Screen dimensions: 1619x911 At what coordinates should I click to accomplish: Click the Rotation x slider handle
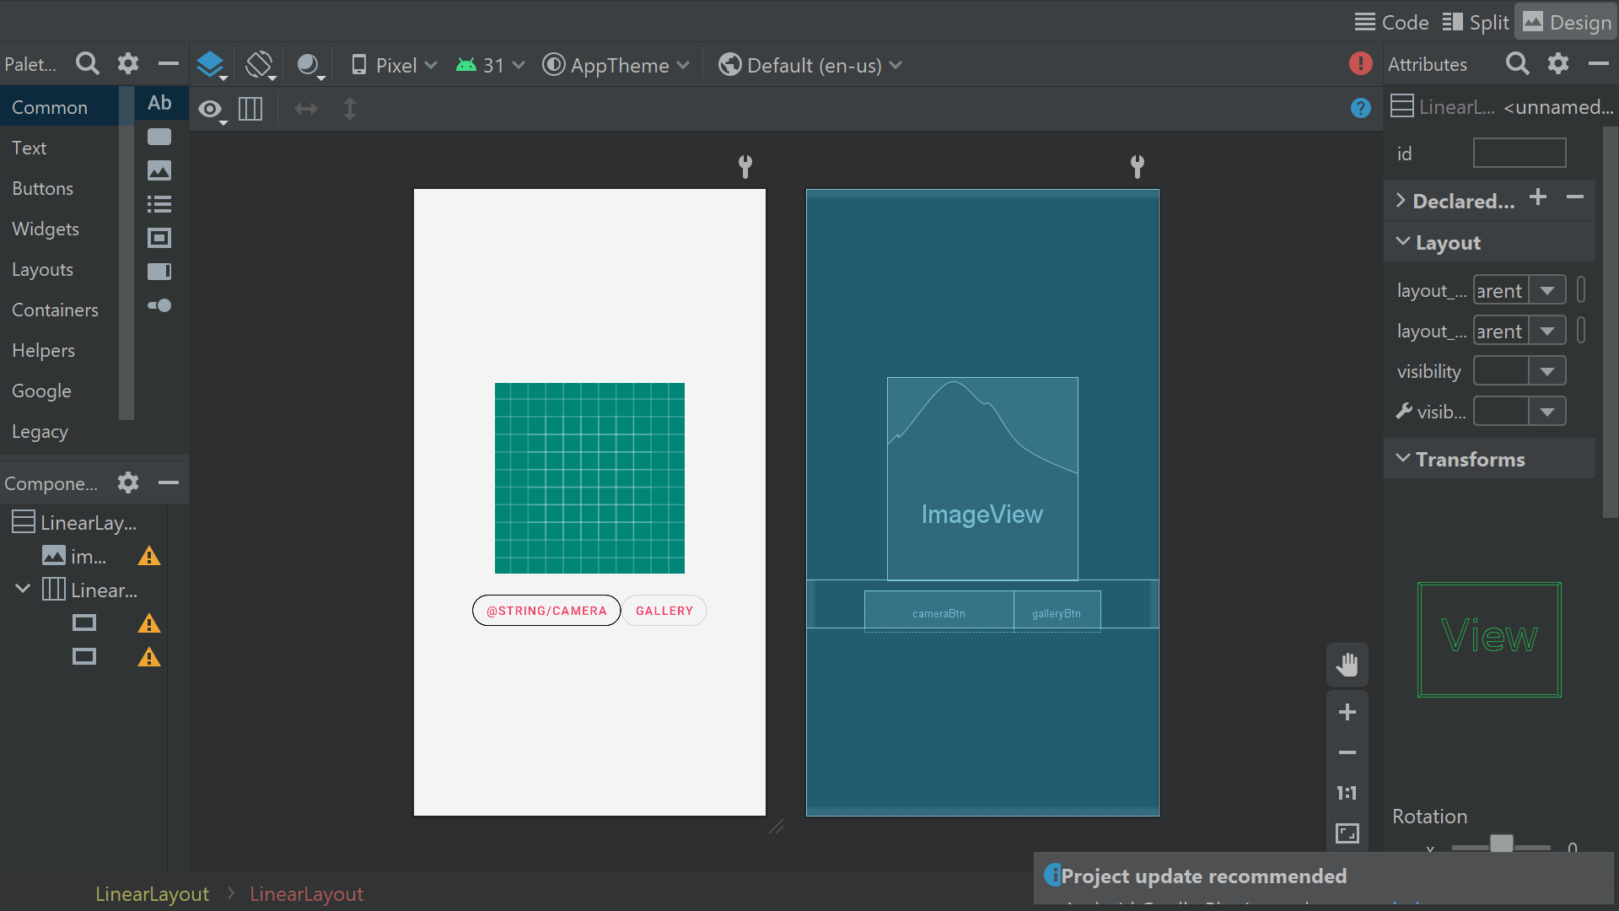pyautogui.click(x=1501, y=844)
